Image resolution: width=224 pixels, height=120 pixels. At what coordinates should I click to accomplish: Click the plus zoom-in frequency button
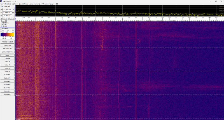6,18
